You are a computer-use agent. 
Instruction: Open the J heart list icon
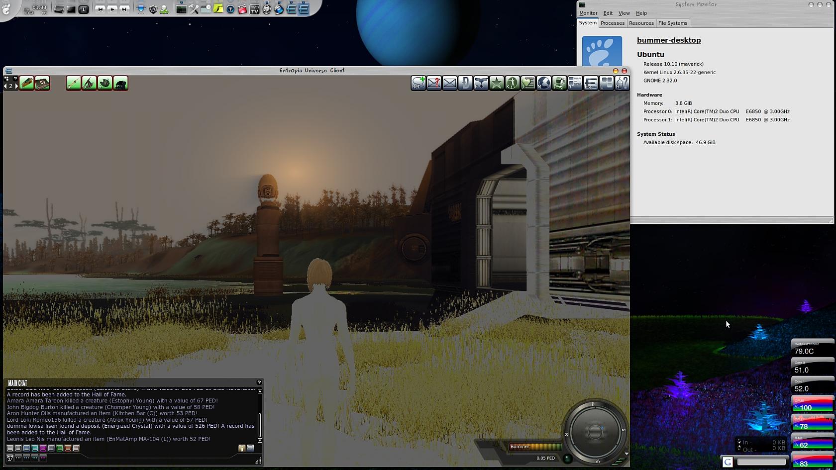(528, 83)
